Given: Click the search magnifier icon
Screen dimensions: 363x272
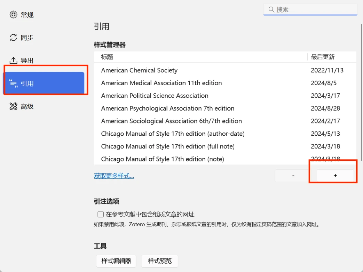Looking at the screenshot, I should click(271, 9).
